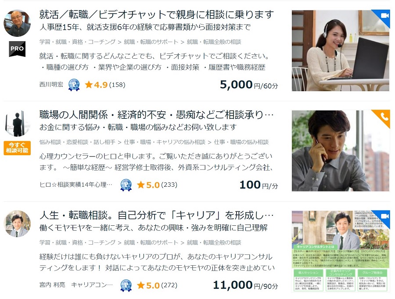Click the orange star next to 4.9 rating
Image resolution: width=395 pixels, height=299 pixels.
[89, 85]
